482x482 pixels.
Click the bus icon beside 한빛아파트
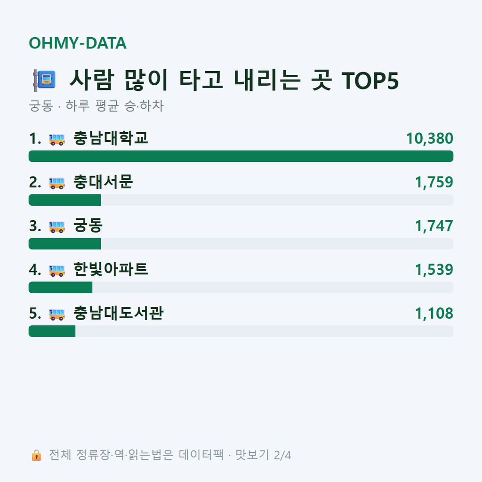pyautogui.click(x=57, y=271)
